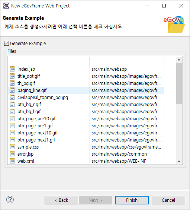Click the file icon beside title_dot.gif

(x=12, y=76)
